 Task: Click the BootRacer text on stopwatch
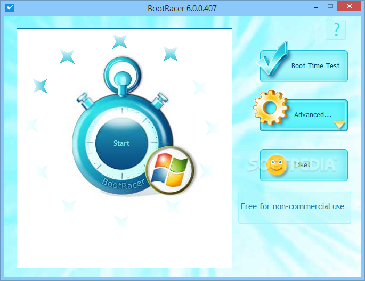(x=124, y=184)
